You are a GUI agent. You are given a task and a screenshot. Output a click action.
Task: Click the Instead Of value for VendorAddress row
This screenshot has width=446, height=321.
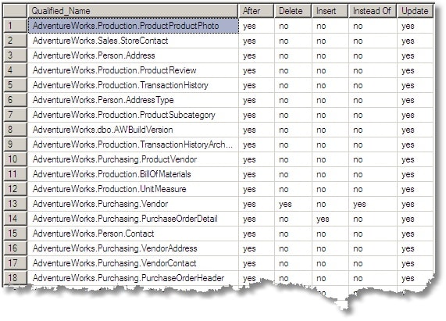coord(373,248)
